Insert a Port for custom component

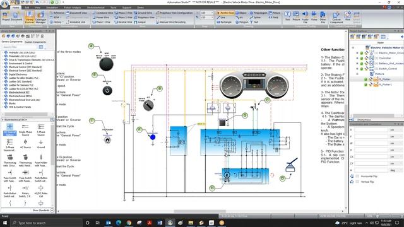(348, 16)
